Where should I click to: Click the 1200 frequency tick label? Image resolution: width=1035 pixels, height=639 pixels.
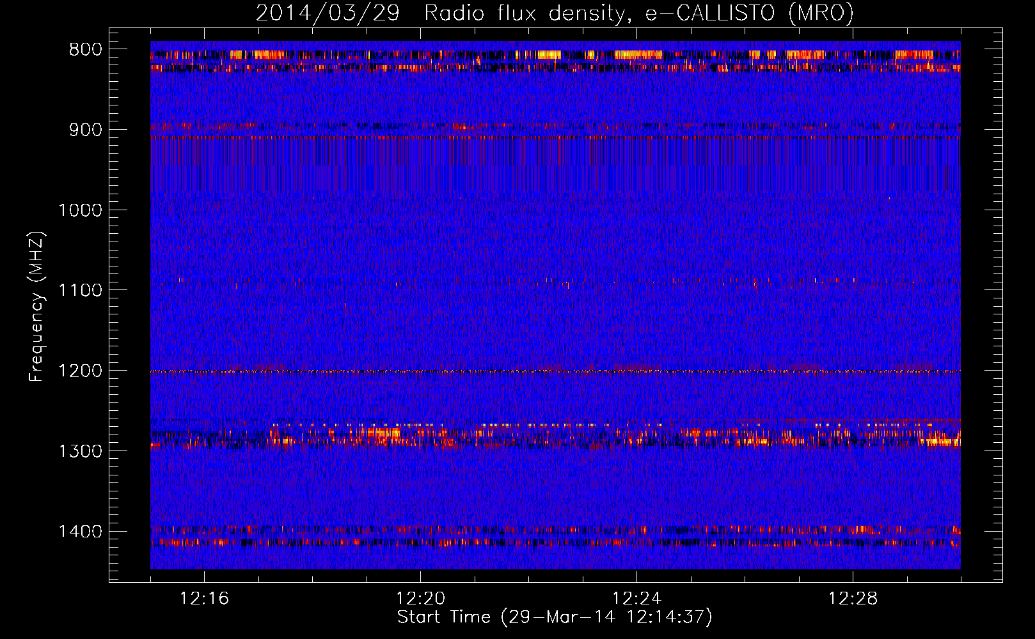click(x=80, y=371)
